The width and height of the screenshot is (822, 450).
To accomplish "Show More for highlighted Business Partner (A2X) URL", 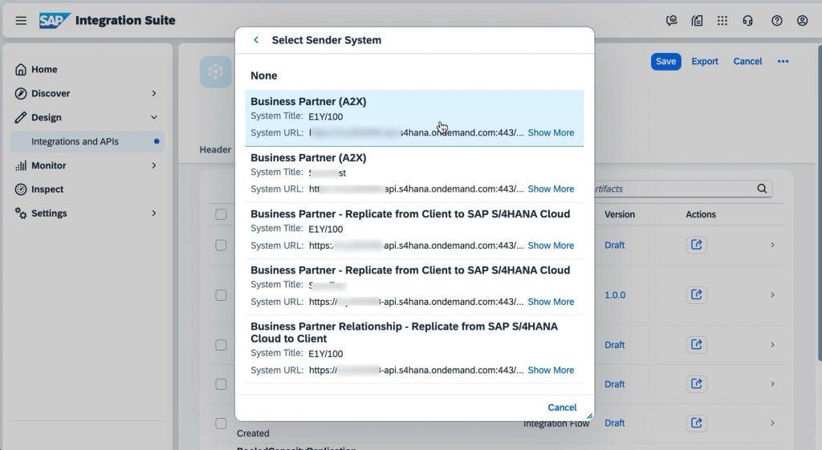I will (x=551, y=132).
